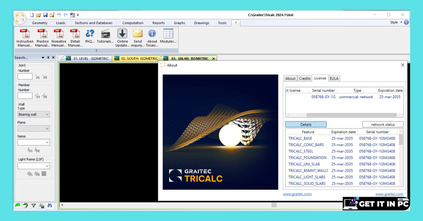Click the pencil edit icon at panel bottom
Image resolution: width=423 pixels, height=221 pixels.
[26, 206]
